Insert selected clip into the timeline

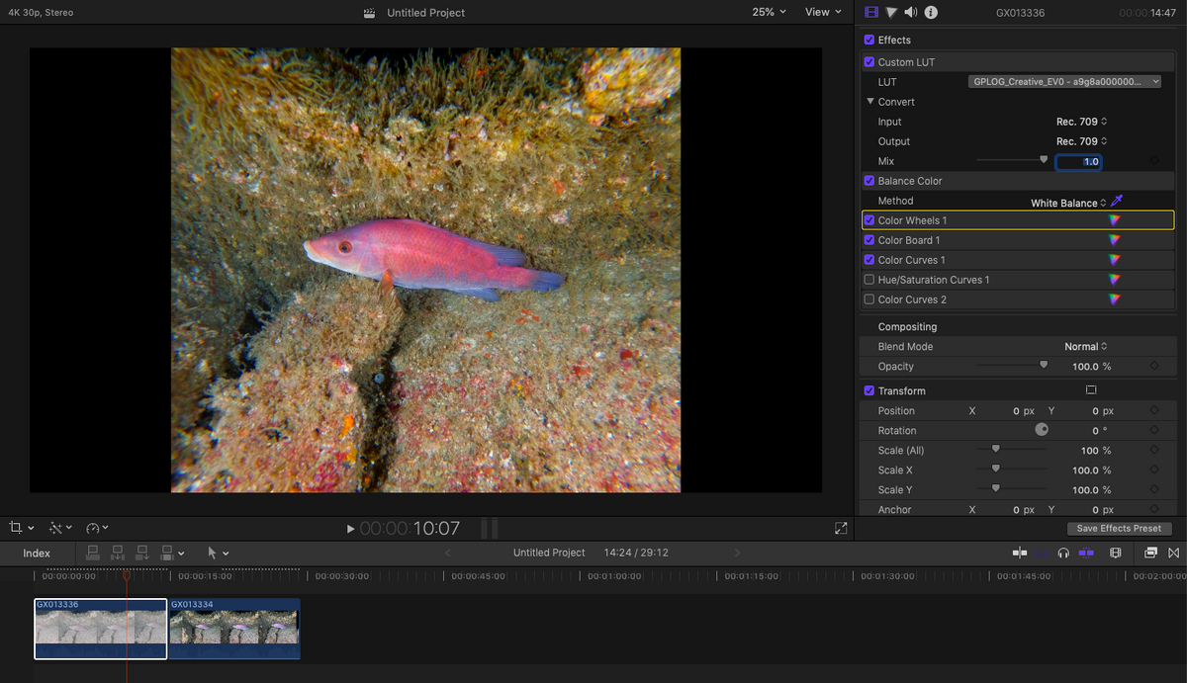118,553
